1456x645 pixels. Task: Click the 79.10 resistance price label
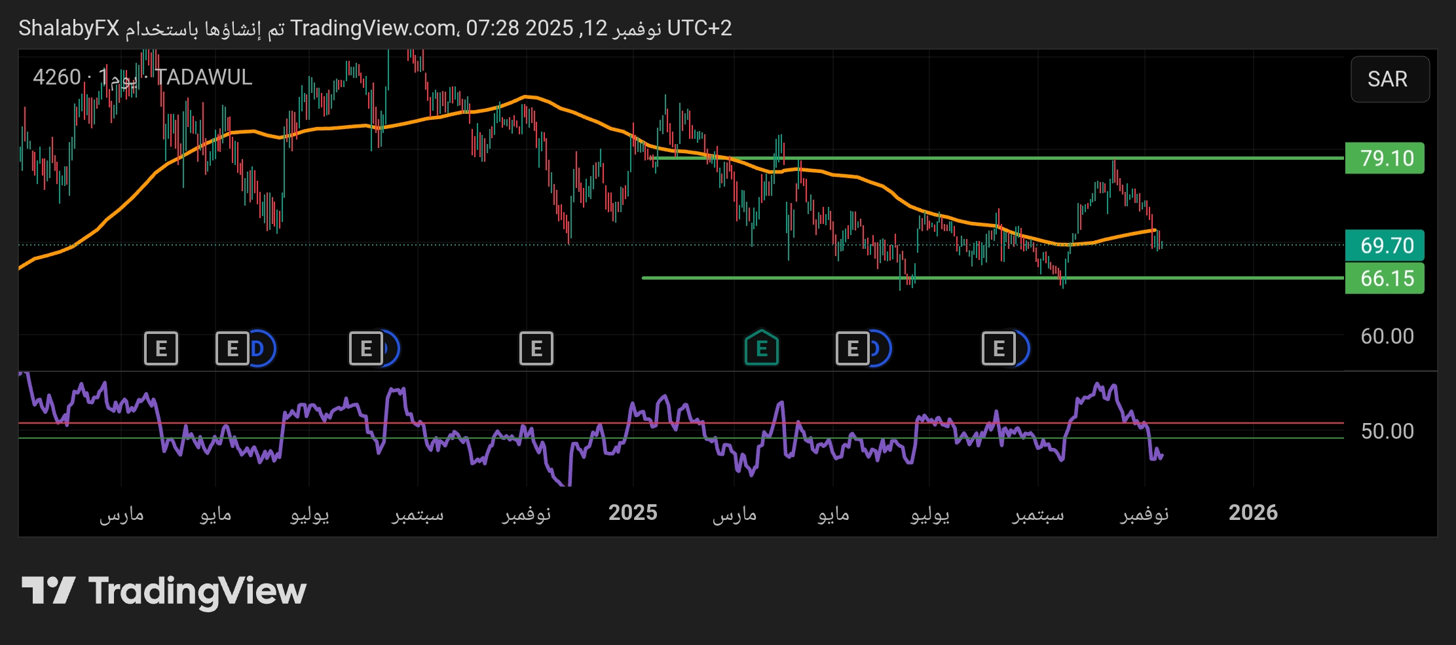[x=1385, y=158]
